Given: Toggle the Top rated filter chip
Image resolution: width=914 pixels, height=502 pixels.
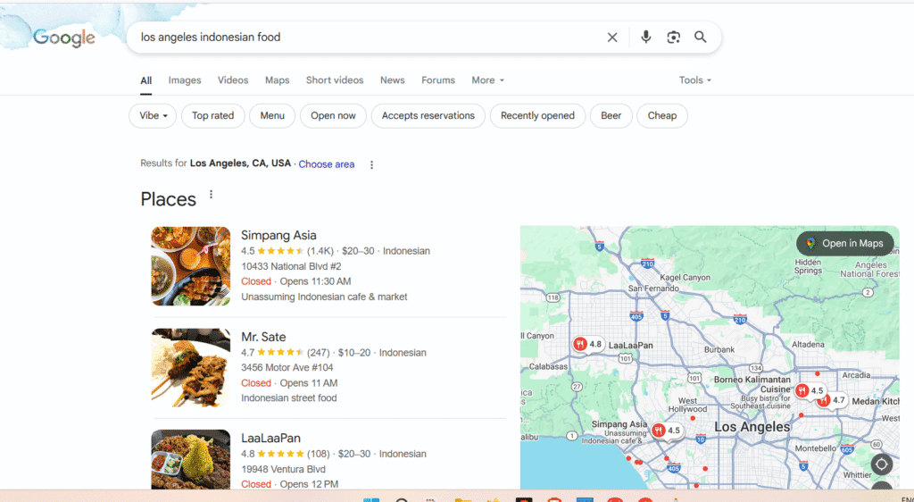Looking at the screenshot, I should tap(212, 115).
